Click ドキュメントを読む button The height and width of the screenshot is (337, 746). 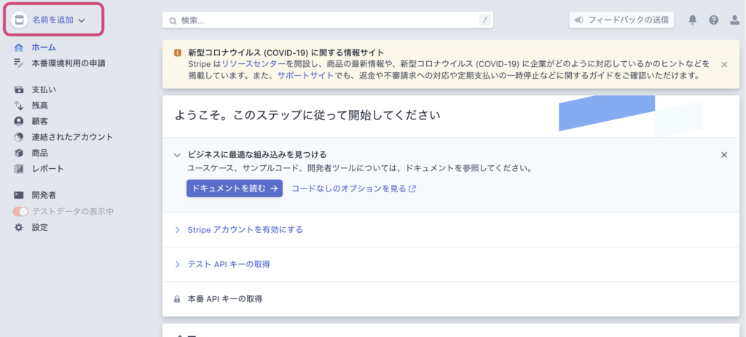coord(234,189)
